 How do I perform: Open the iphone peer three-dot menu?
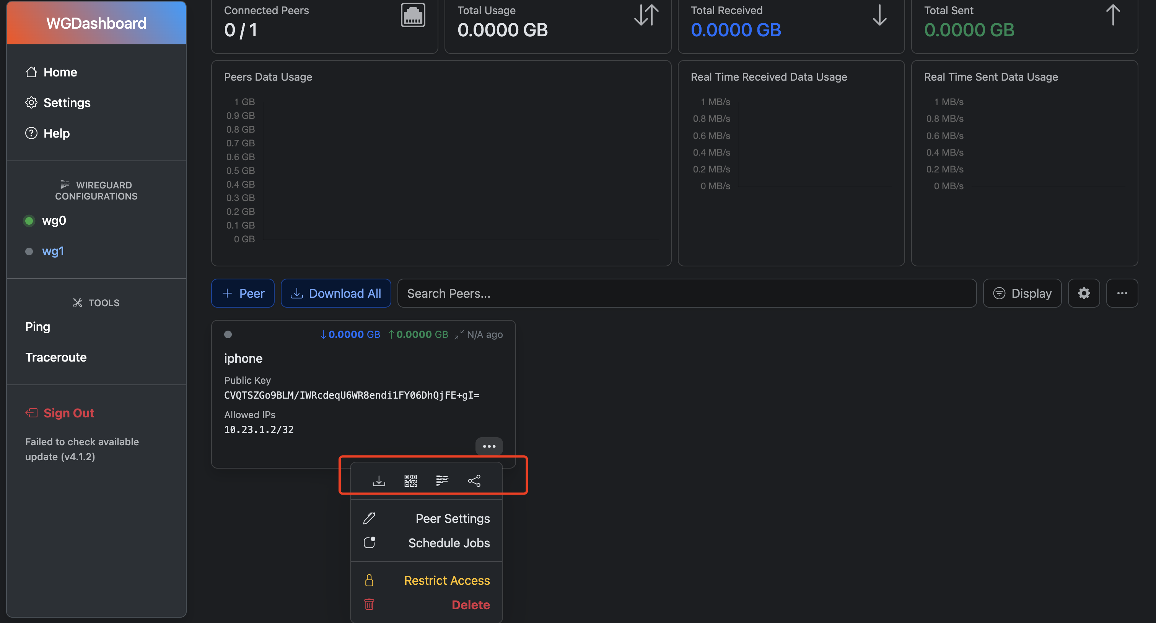point(489,446)
